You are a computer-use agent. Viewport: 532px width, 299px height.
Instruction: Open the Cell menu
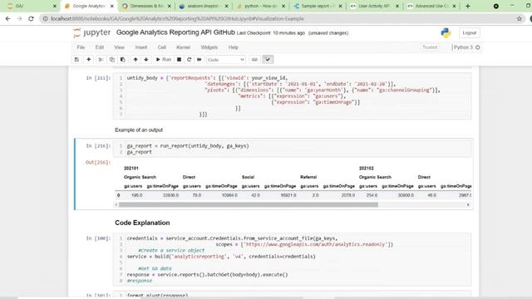[162, 47]
